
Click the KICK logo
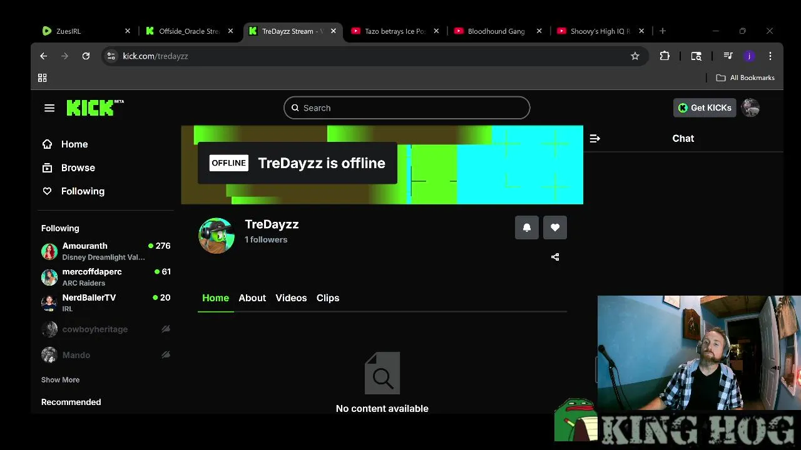point(95,107)
